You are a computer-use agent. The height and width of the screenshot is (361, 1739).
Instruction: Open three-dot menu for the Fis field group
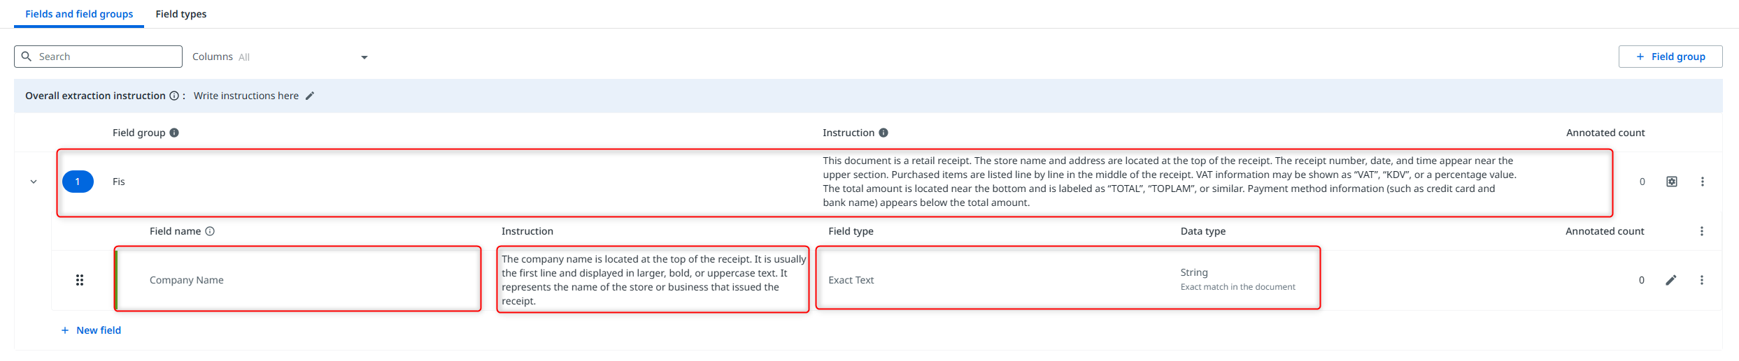tap(1703, 182)
